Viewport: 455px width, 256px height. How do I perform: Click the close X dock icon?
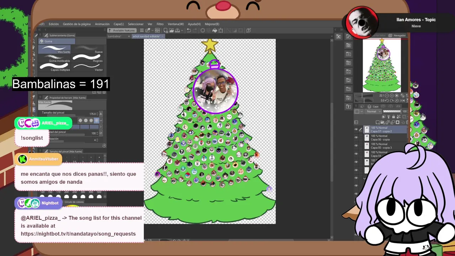pos(338,37)
